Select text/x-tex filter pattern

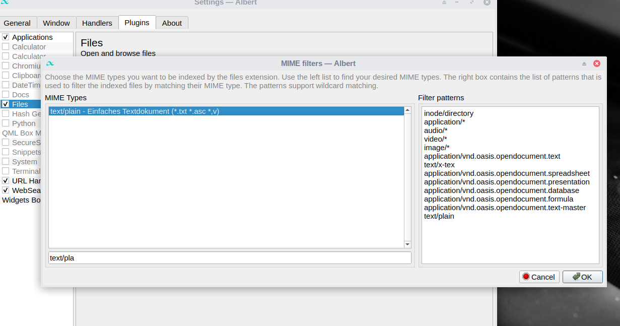439,165
